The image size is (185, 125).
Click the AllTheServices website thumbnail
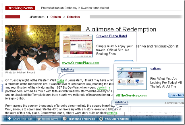click(132, 79)
